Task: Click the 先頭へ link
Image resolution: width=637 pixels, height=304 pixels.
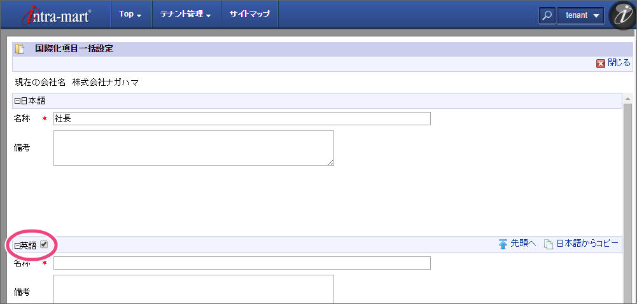Action: click(x=523, y=244)
